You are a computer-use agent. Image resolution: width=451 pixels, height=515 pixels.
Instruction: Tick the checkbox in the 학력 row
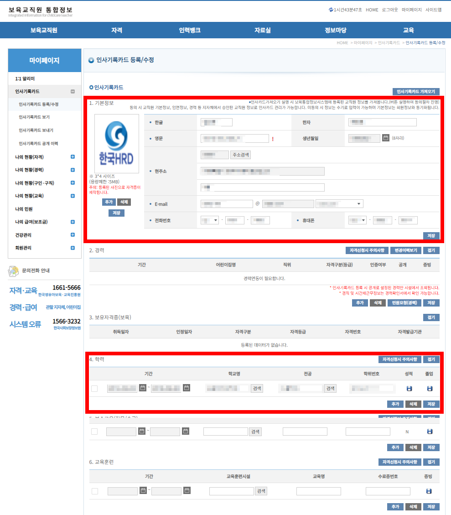click(94, 389)
